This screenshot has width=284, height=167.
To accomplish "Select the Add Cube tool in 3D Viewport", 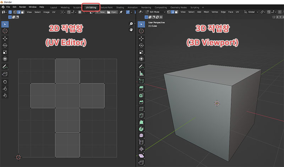I will tap(141, 81).
